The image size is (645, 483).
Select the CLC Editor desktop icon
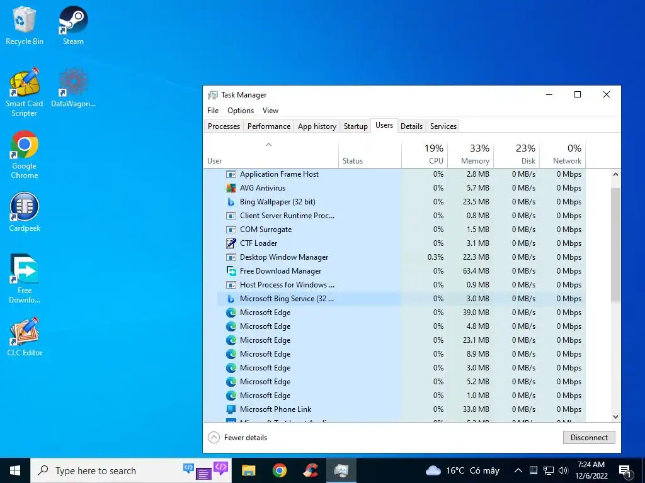[25, 337]
